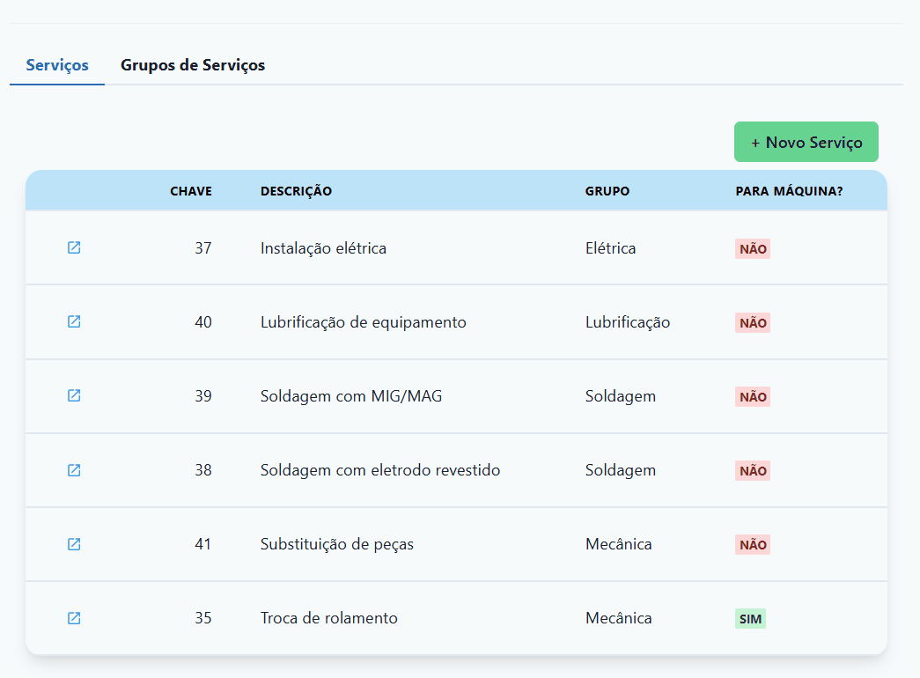
Task: Open details icon for Instalação elétrica
Action: (x=74, y=248)
